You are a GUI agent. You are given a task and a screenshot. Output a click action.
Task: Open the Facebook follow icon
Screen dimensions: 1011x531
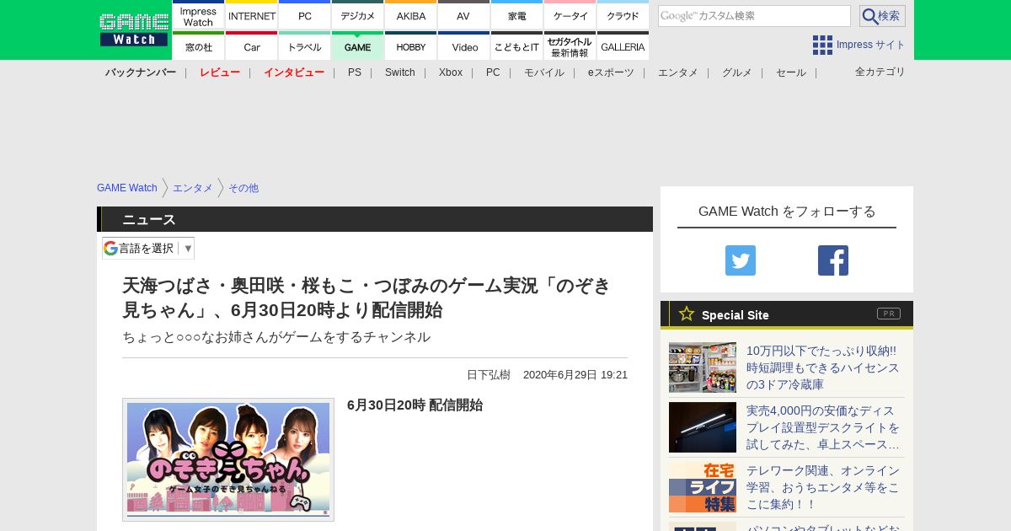tap(833, 260)
